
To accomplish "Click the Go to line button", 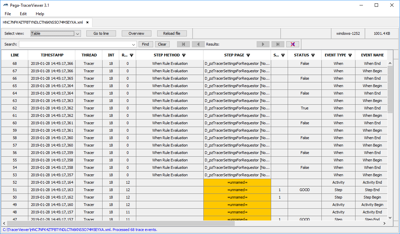I will [101, 33].
